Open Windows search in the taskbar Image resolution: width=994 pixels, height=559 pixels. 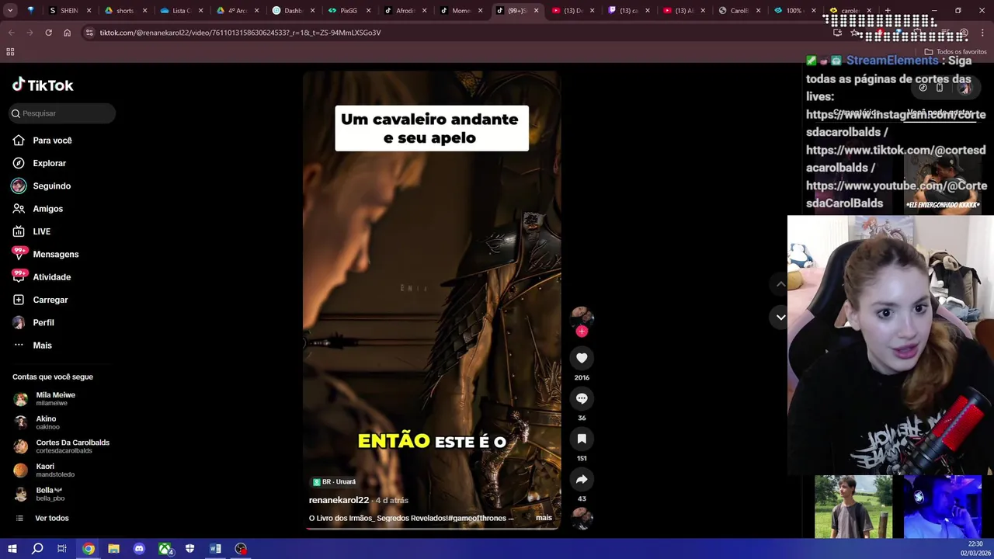pos(37,549)
